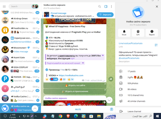
Task: Open the Arabic-titled group chat
Action: [20, 89]
